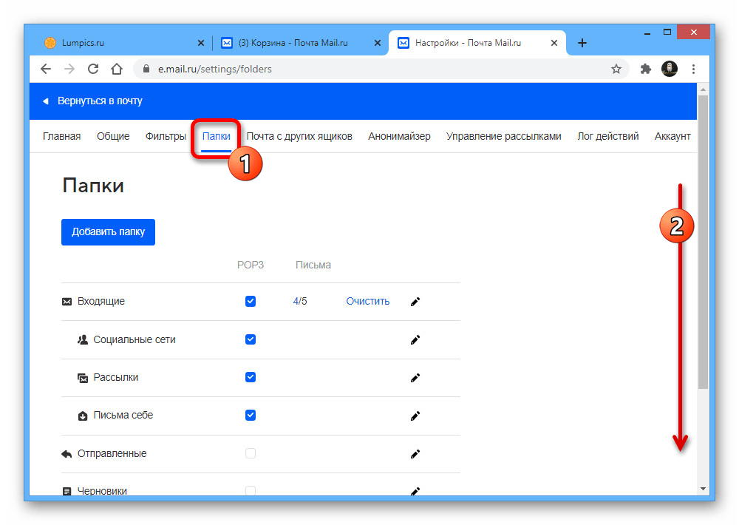The image size is (739, 525).
Task: Open the Анонимайзер settings tab
Action: coord(399,136)
